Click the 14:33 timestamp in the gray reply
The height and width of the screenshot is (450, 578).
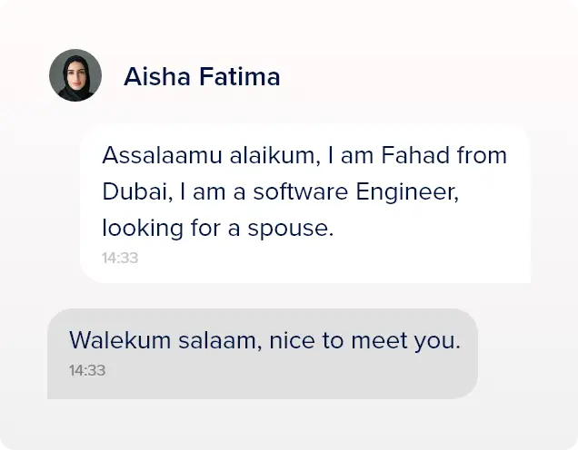(x=87, y=370)
